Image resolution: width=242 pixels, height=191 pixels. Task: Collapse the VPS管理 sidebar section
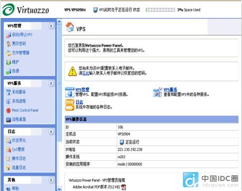(x=51, y=26)
